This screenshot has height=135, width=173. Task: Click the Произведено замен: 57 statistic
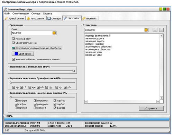coord(98,123)
